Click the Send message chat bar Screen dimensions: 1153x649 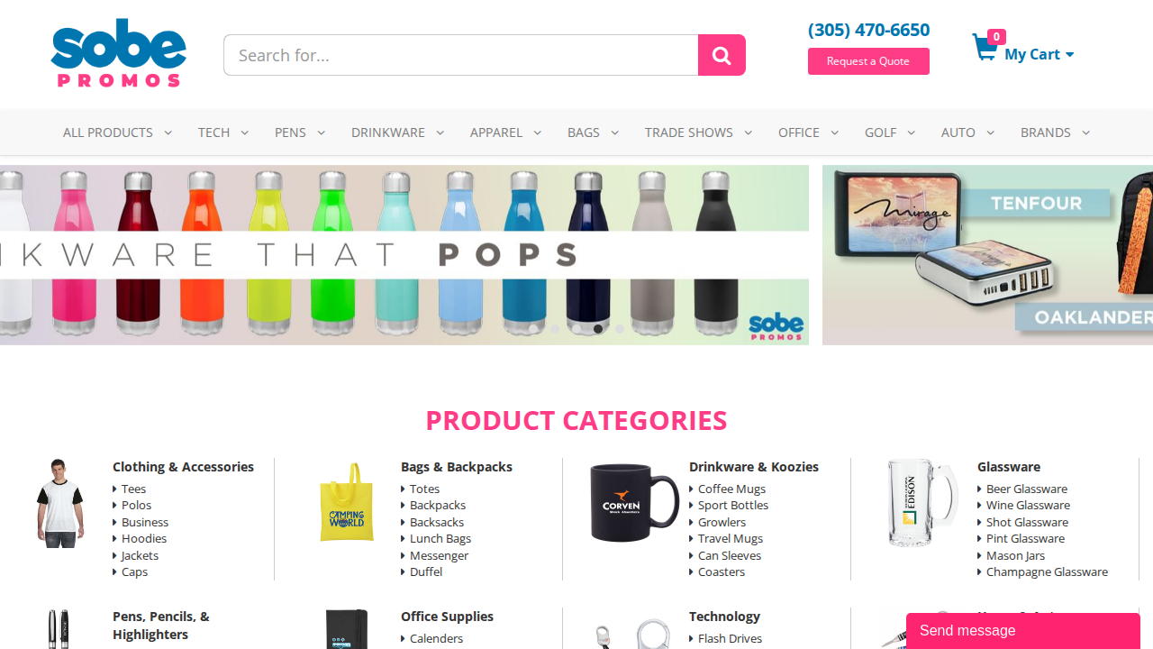pos(1023,631)
